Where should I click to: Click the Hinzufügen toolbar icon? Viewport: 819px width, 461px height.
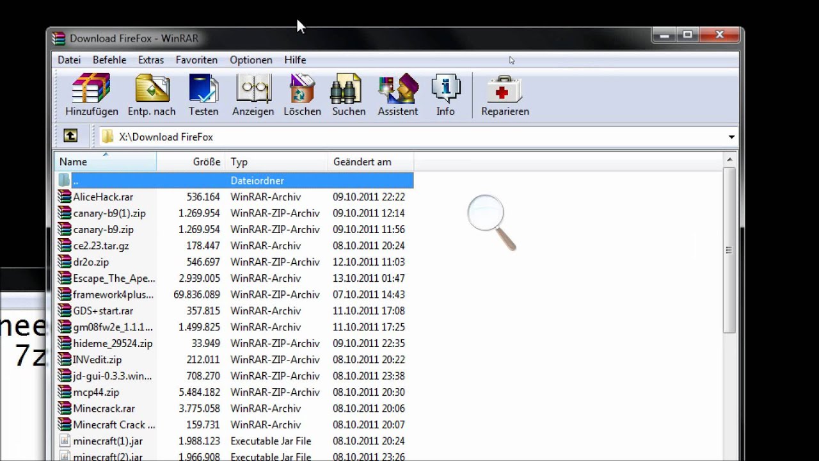91,88
